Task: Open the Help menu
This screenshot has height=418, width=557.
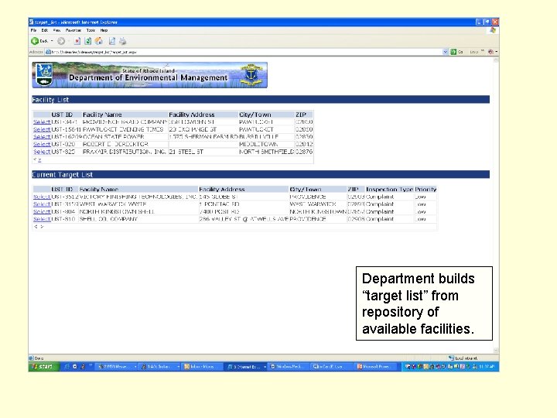Action: coord(104,30)
